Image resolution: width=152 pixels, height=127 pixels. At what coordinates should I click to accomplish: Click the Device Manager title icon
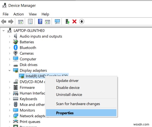click(4, 5)
